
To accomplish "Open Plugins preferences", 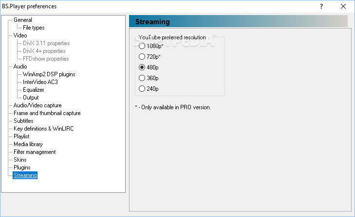I will coord(22,167).
